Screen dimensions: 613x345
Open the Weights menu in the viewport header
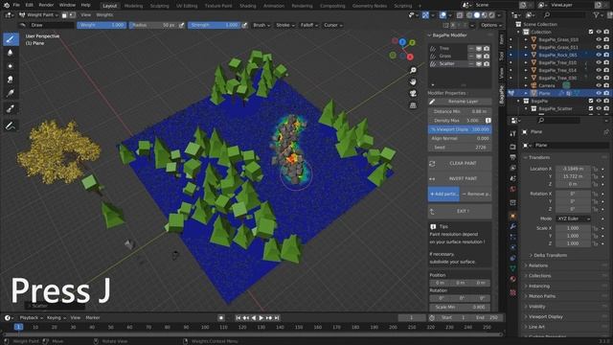[x=104, y=15]
